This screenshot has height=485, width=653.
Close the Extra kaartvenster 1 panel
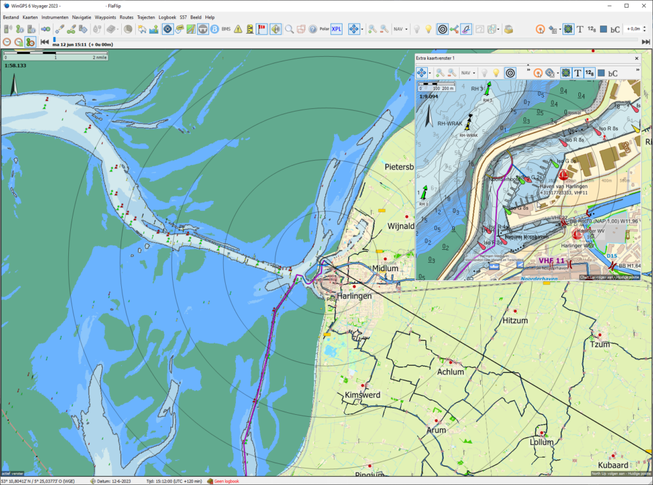point(636,58)
